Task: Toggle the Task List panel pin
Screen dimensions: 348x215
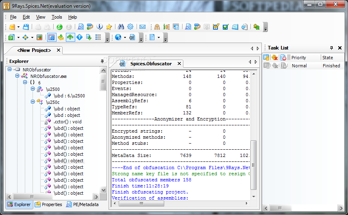Action: [x=331, y=48]
